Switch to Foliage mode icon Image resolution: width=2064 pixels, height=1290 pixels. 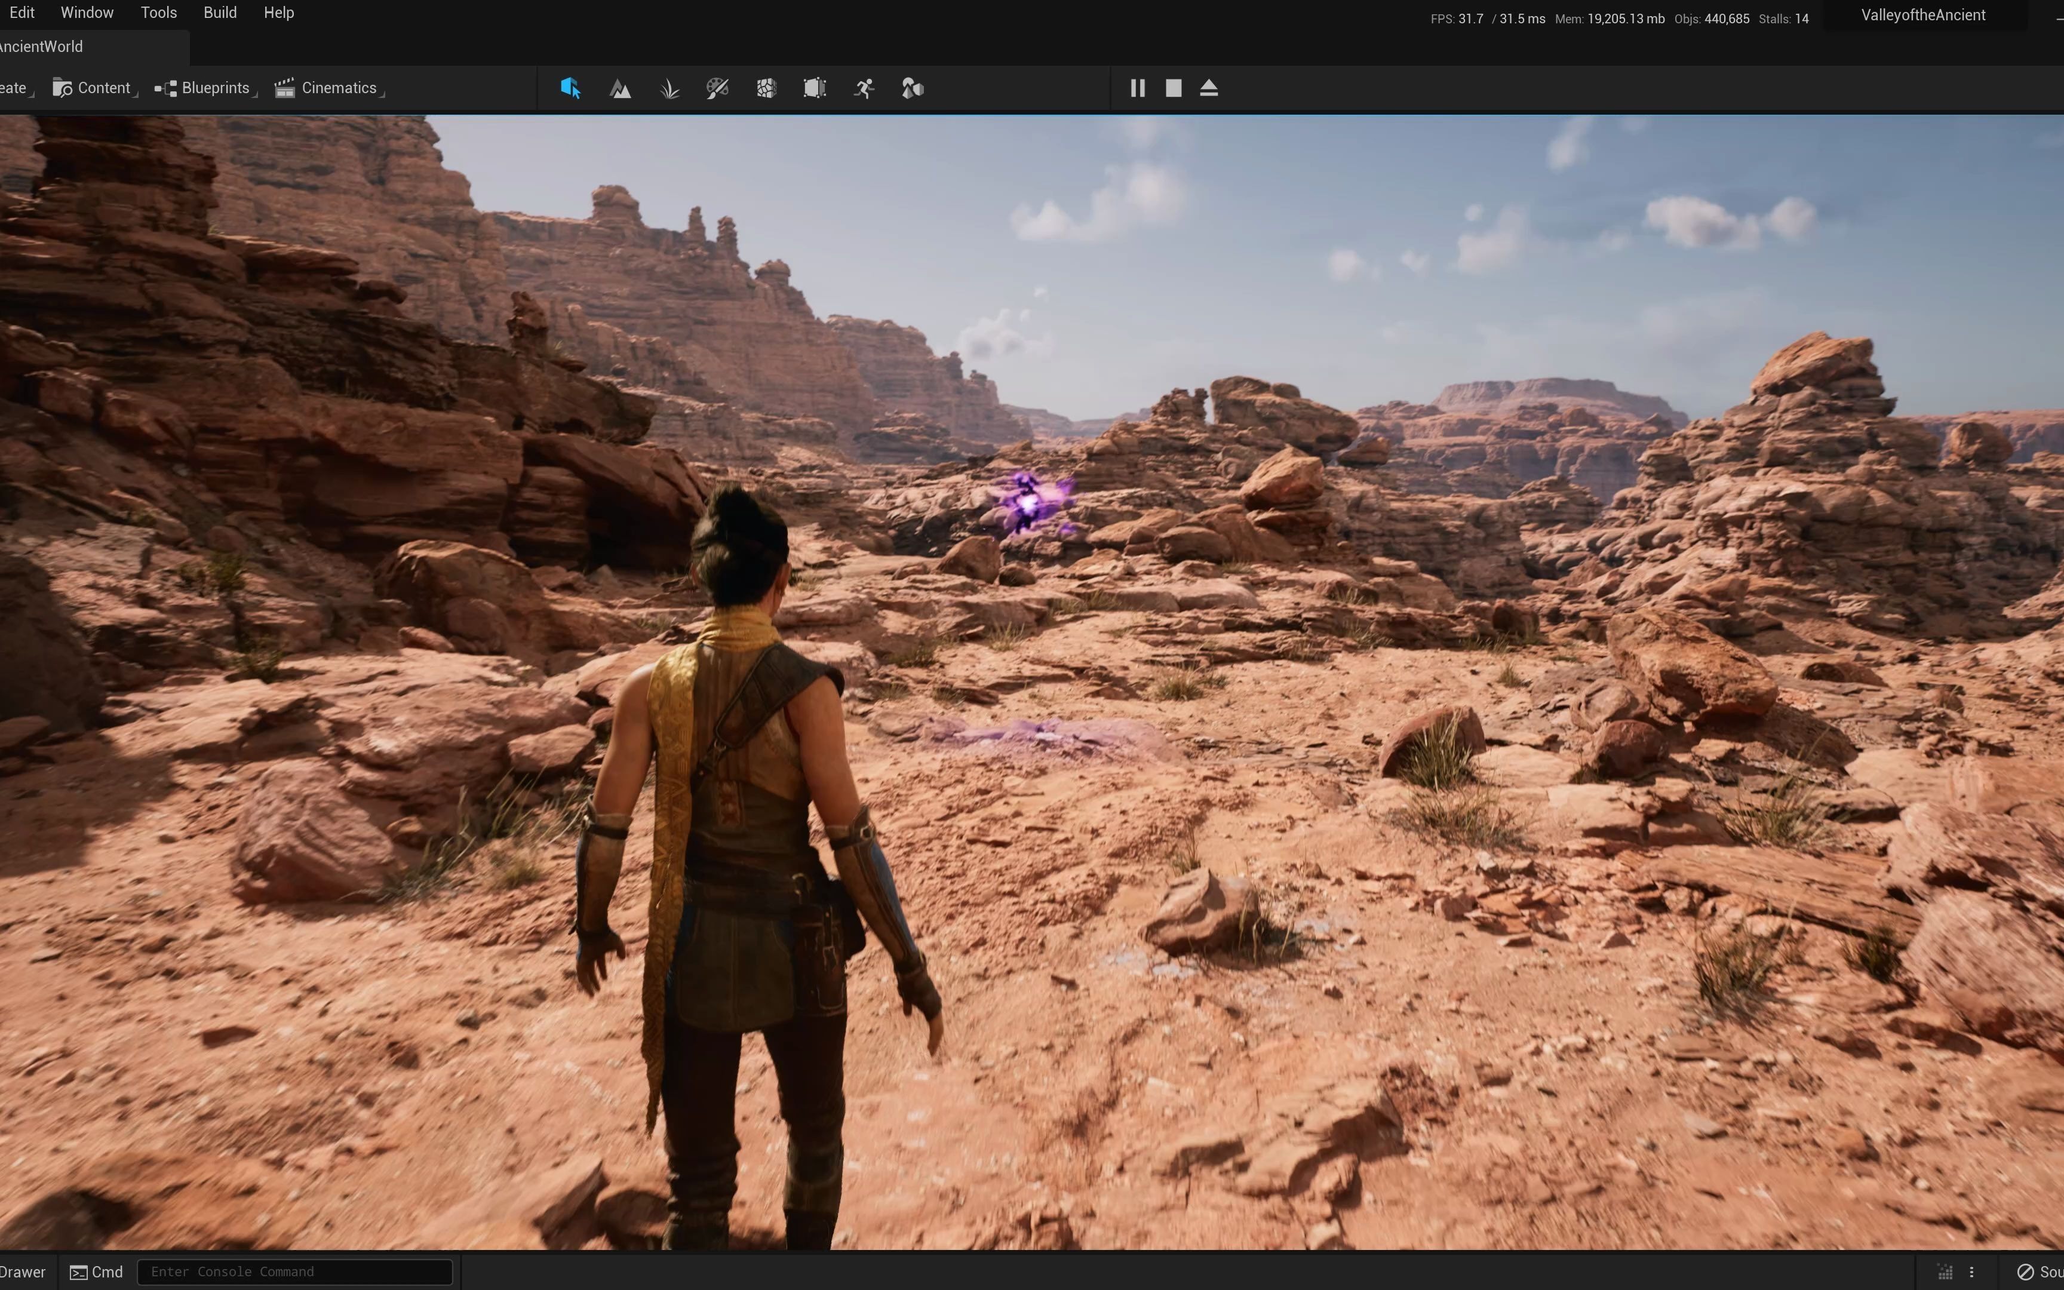tap(669, 88)
